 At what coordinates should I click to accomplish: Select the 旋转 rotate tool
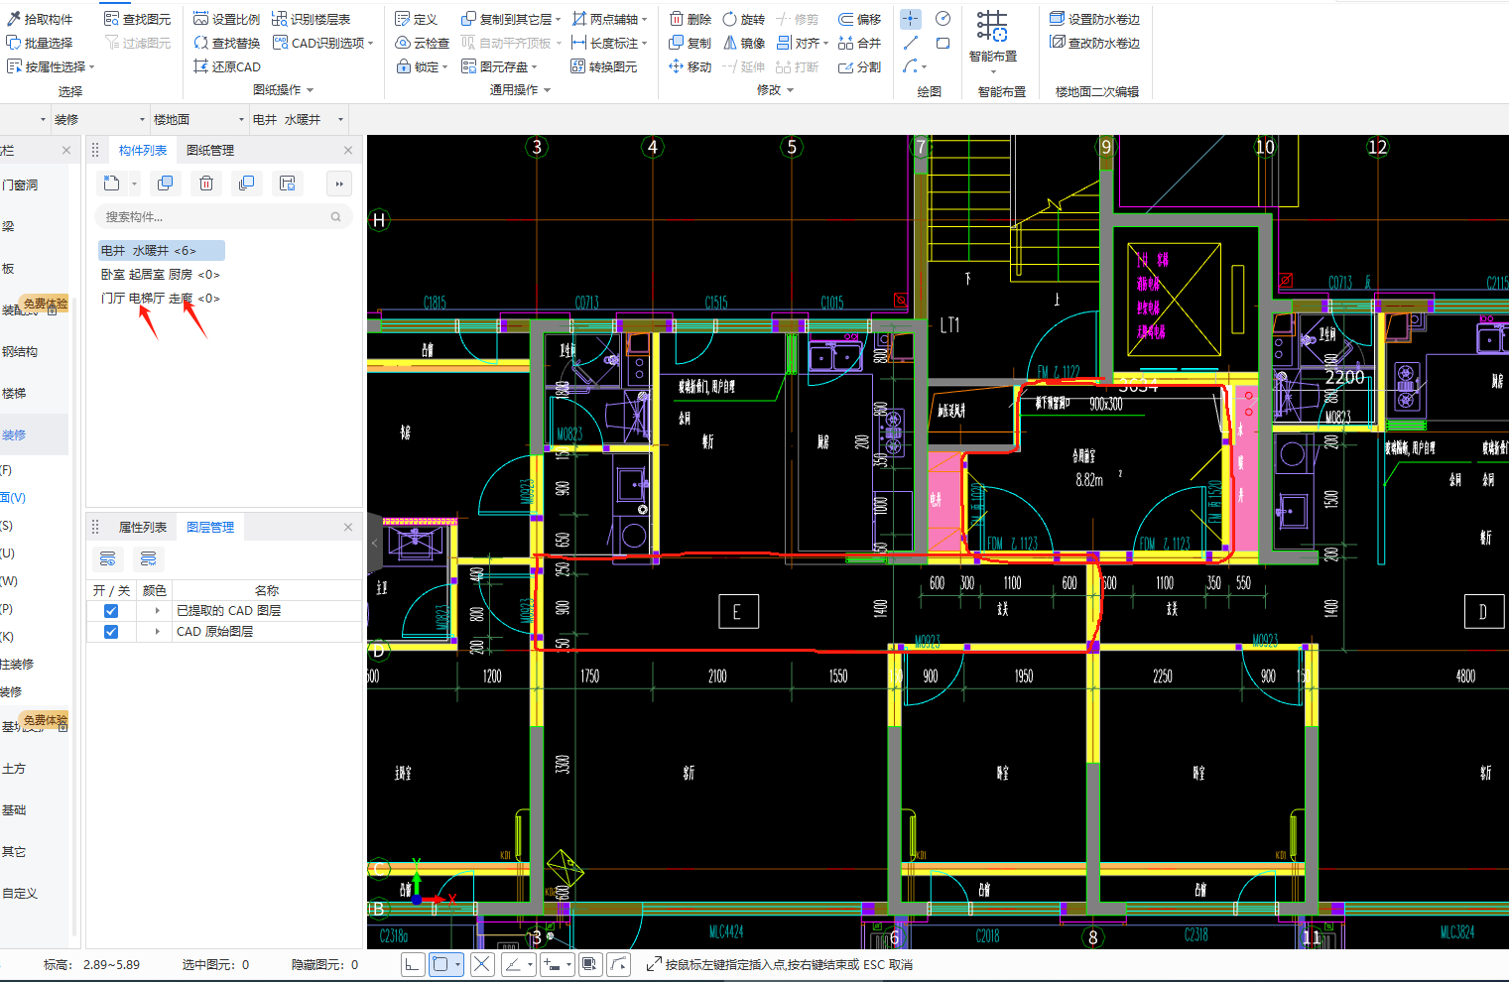coord(744,19)
